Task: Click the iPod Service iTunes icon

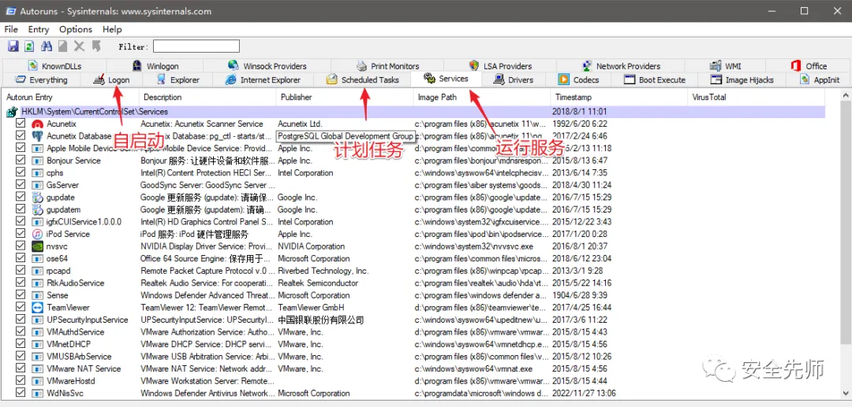Action: click(38, 234)
